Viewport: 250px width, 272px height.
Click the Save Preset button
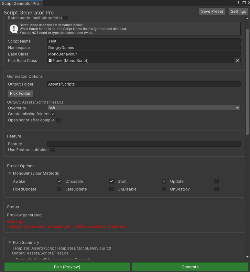212,11
